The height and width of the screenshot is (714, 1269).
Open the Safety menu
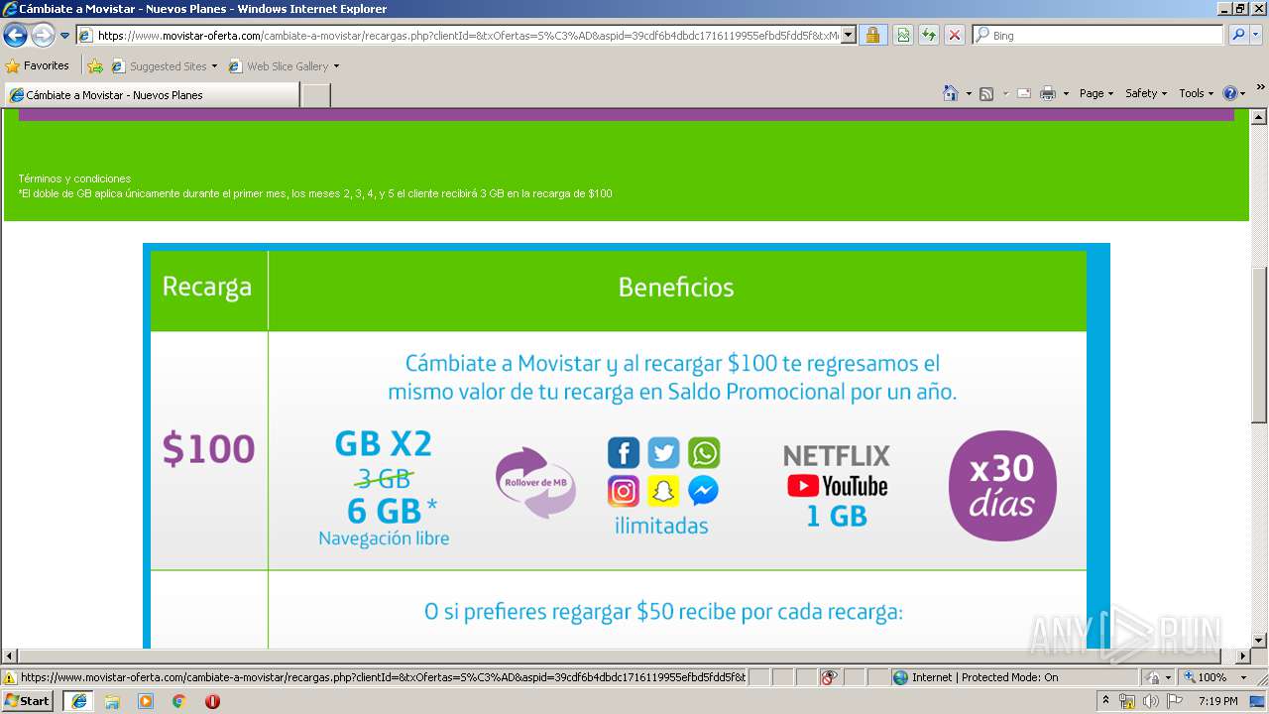[1146, 93]
